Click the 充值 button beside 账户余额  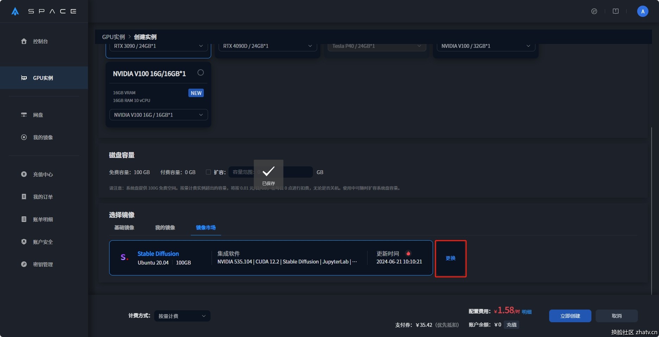[x=511, y=325]
